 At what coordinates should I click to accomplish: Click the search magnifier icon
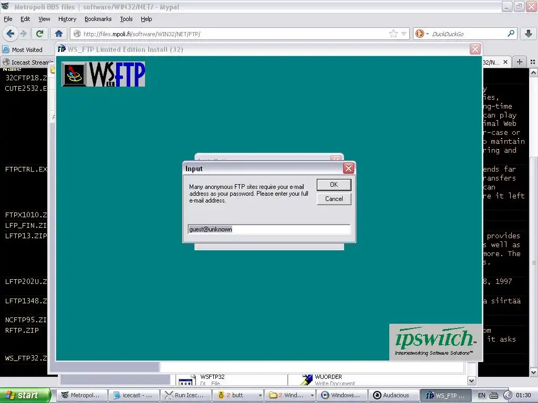tap(511, 34)
